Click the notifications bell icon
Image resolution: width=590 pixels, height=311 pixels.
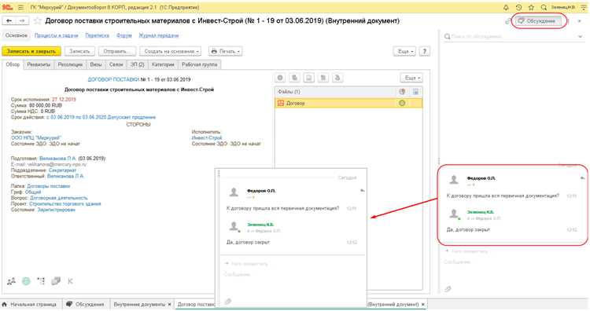click(x=506, y=7)
